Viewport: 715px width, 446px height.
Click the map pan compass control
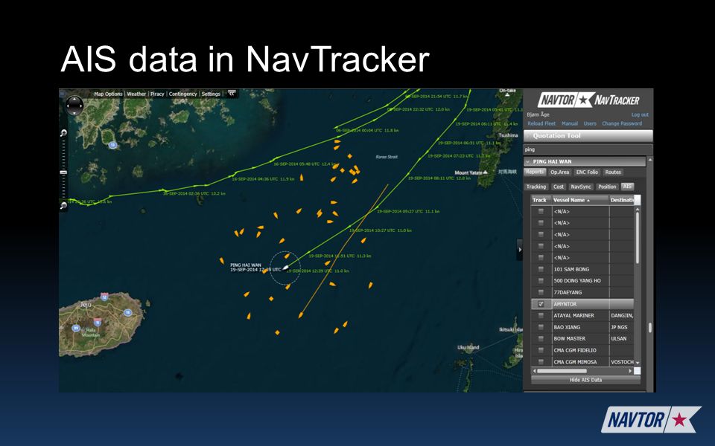point(74,106)
